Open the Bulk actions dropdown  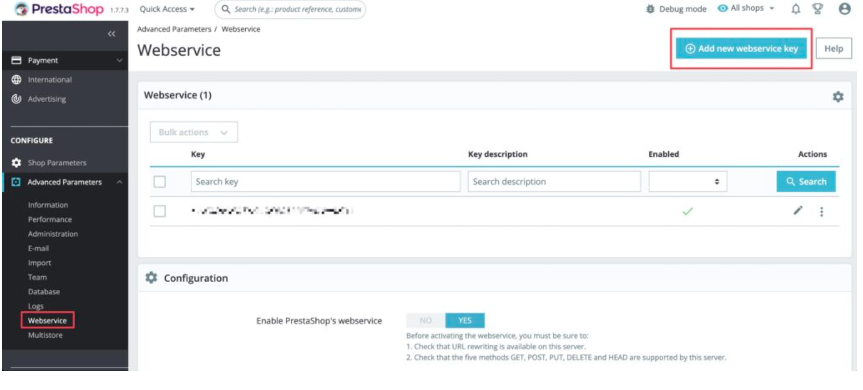click(x=194, y=132)
